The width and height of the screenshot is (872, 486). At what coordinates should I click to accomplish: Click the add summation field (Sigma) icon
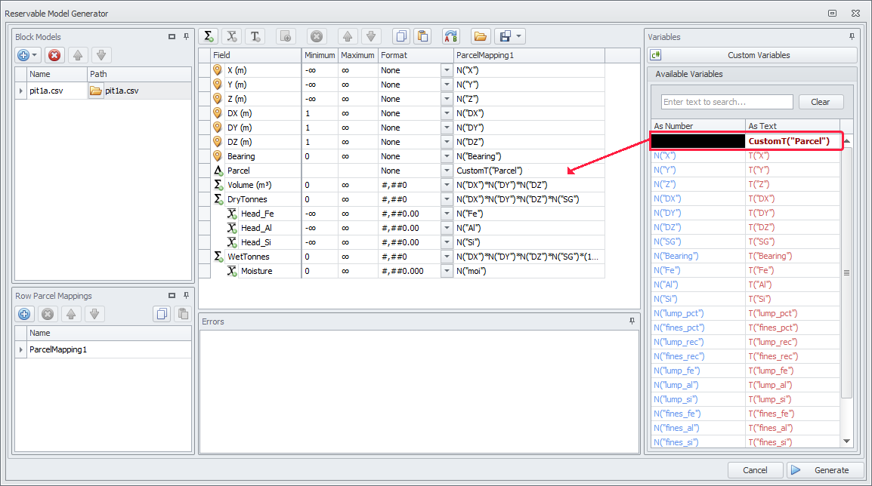pos(209,36)
